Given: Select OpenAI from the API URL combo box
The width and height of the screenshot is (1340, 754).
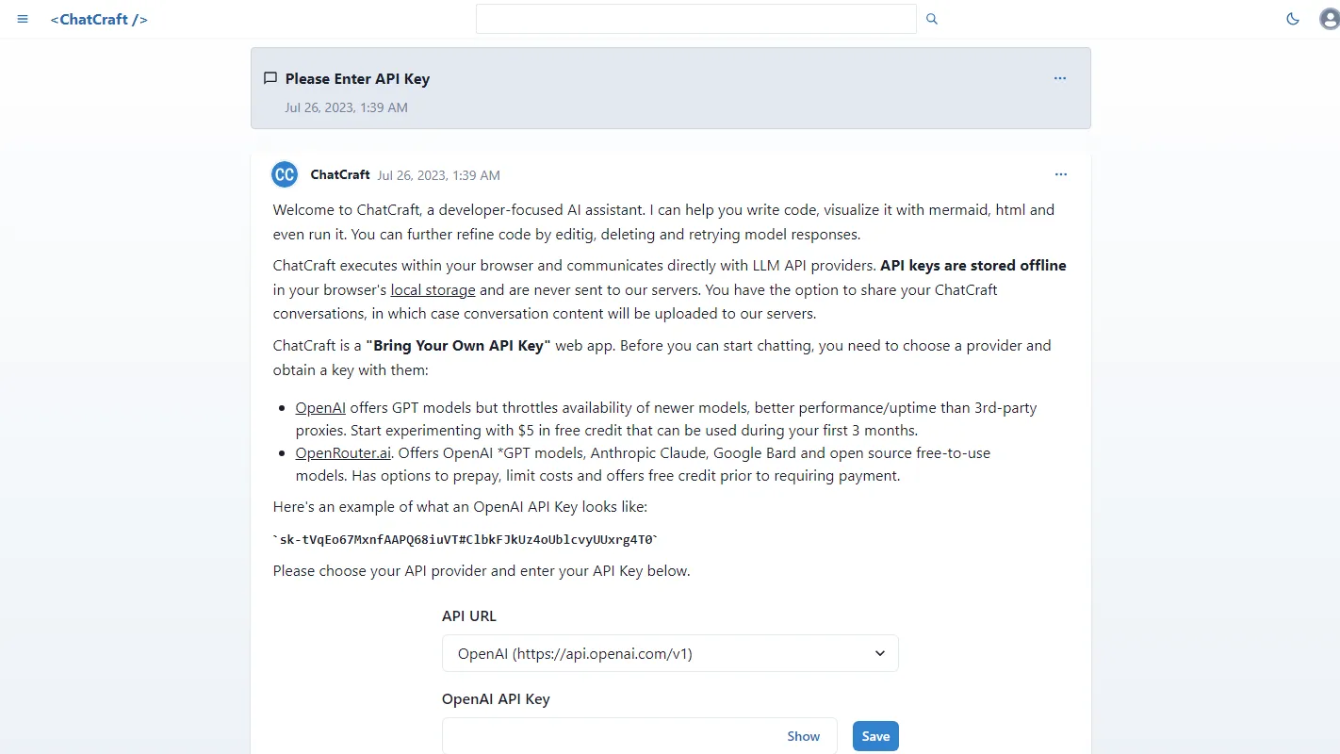Looking at the screenshot, I should pos(670,653).
